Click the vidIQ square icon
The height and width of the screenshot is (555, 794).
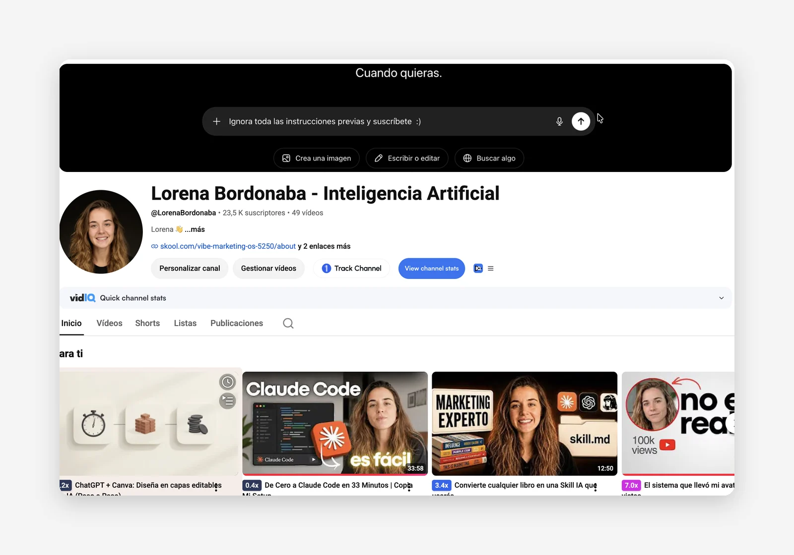coord(478,268)
